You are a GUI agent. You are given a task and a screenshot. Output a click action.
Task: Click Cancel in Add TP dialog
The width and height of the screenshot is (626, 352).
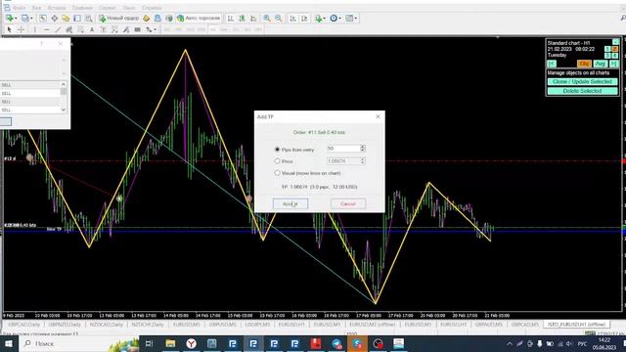click(348, 204)
